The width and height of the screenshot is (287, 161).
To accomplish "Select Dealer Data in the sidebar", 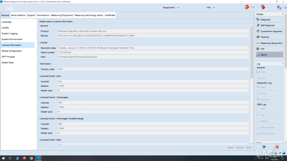I will (x=7, y=63).
